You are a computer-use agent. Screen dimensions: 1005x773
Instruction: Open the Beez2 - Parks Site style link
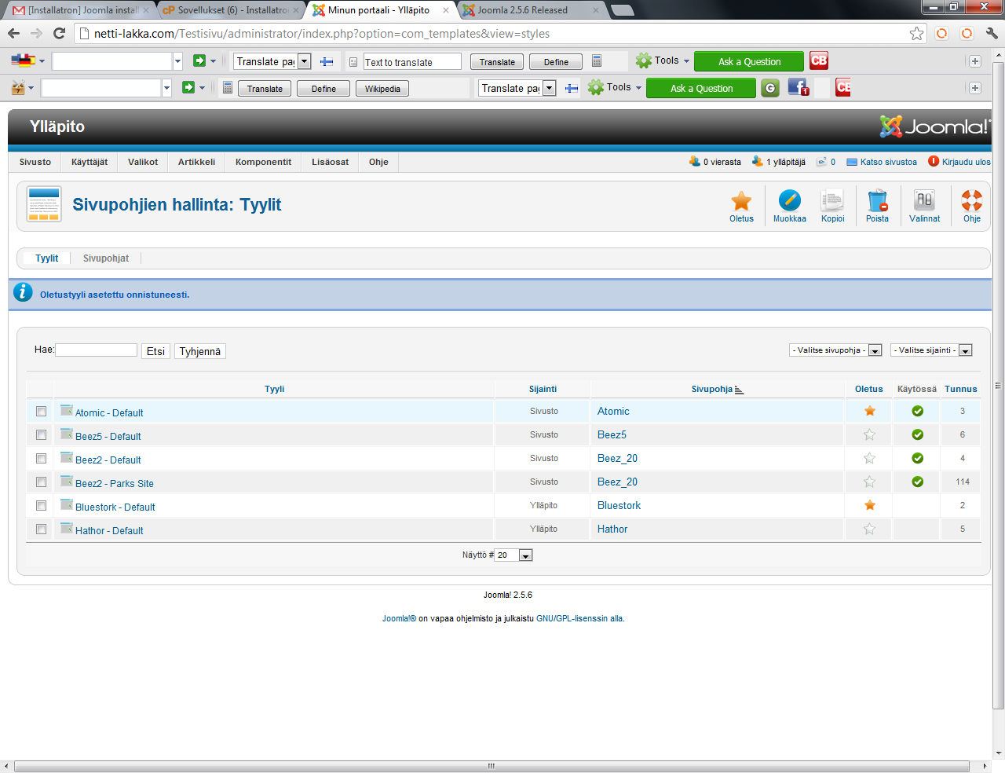point(115,483)
